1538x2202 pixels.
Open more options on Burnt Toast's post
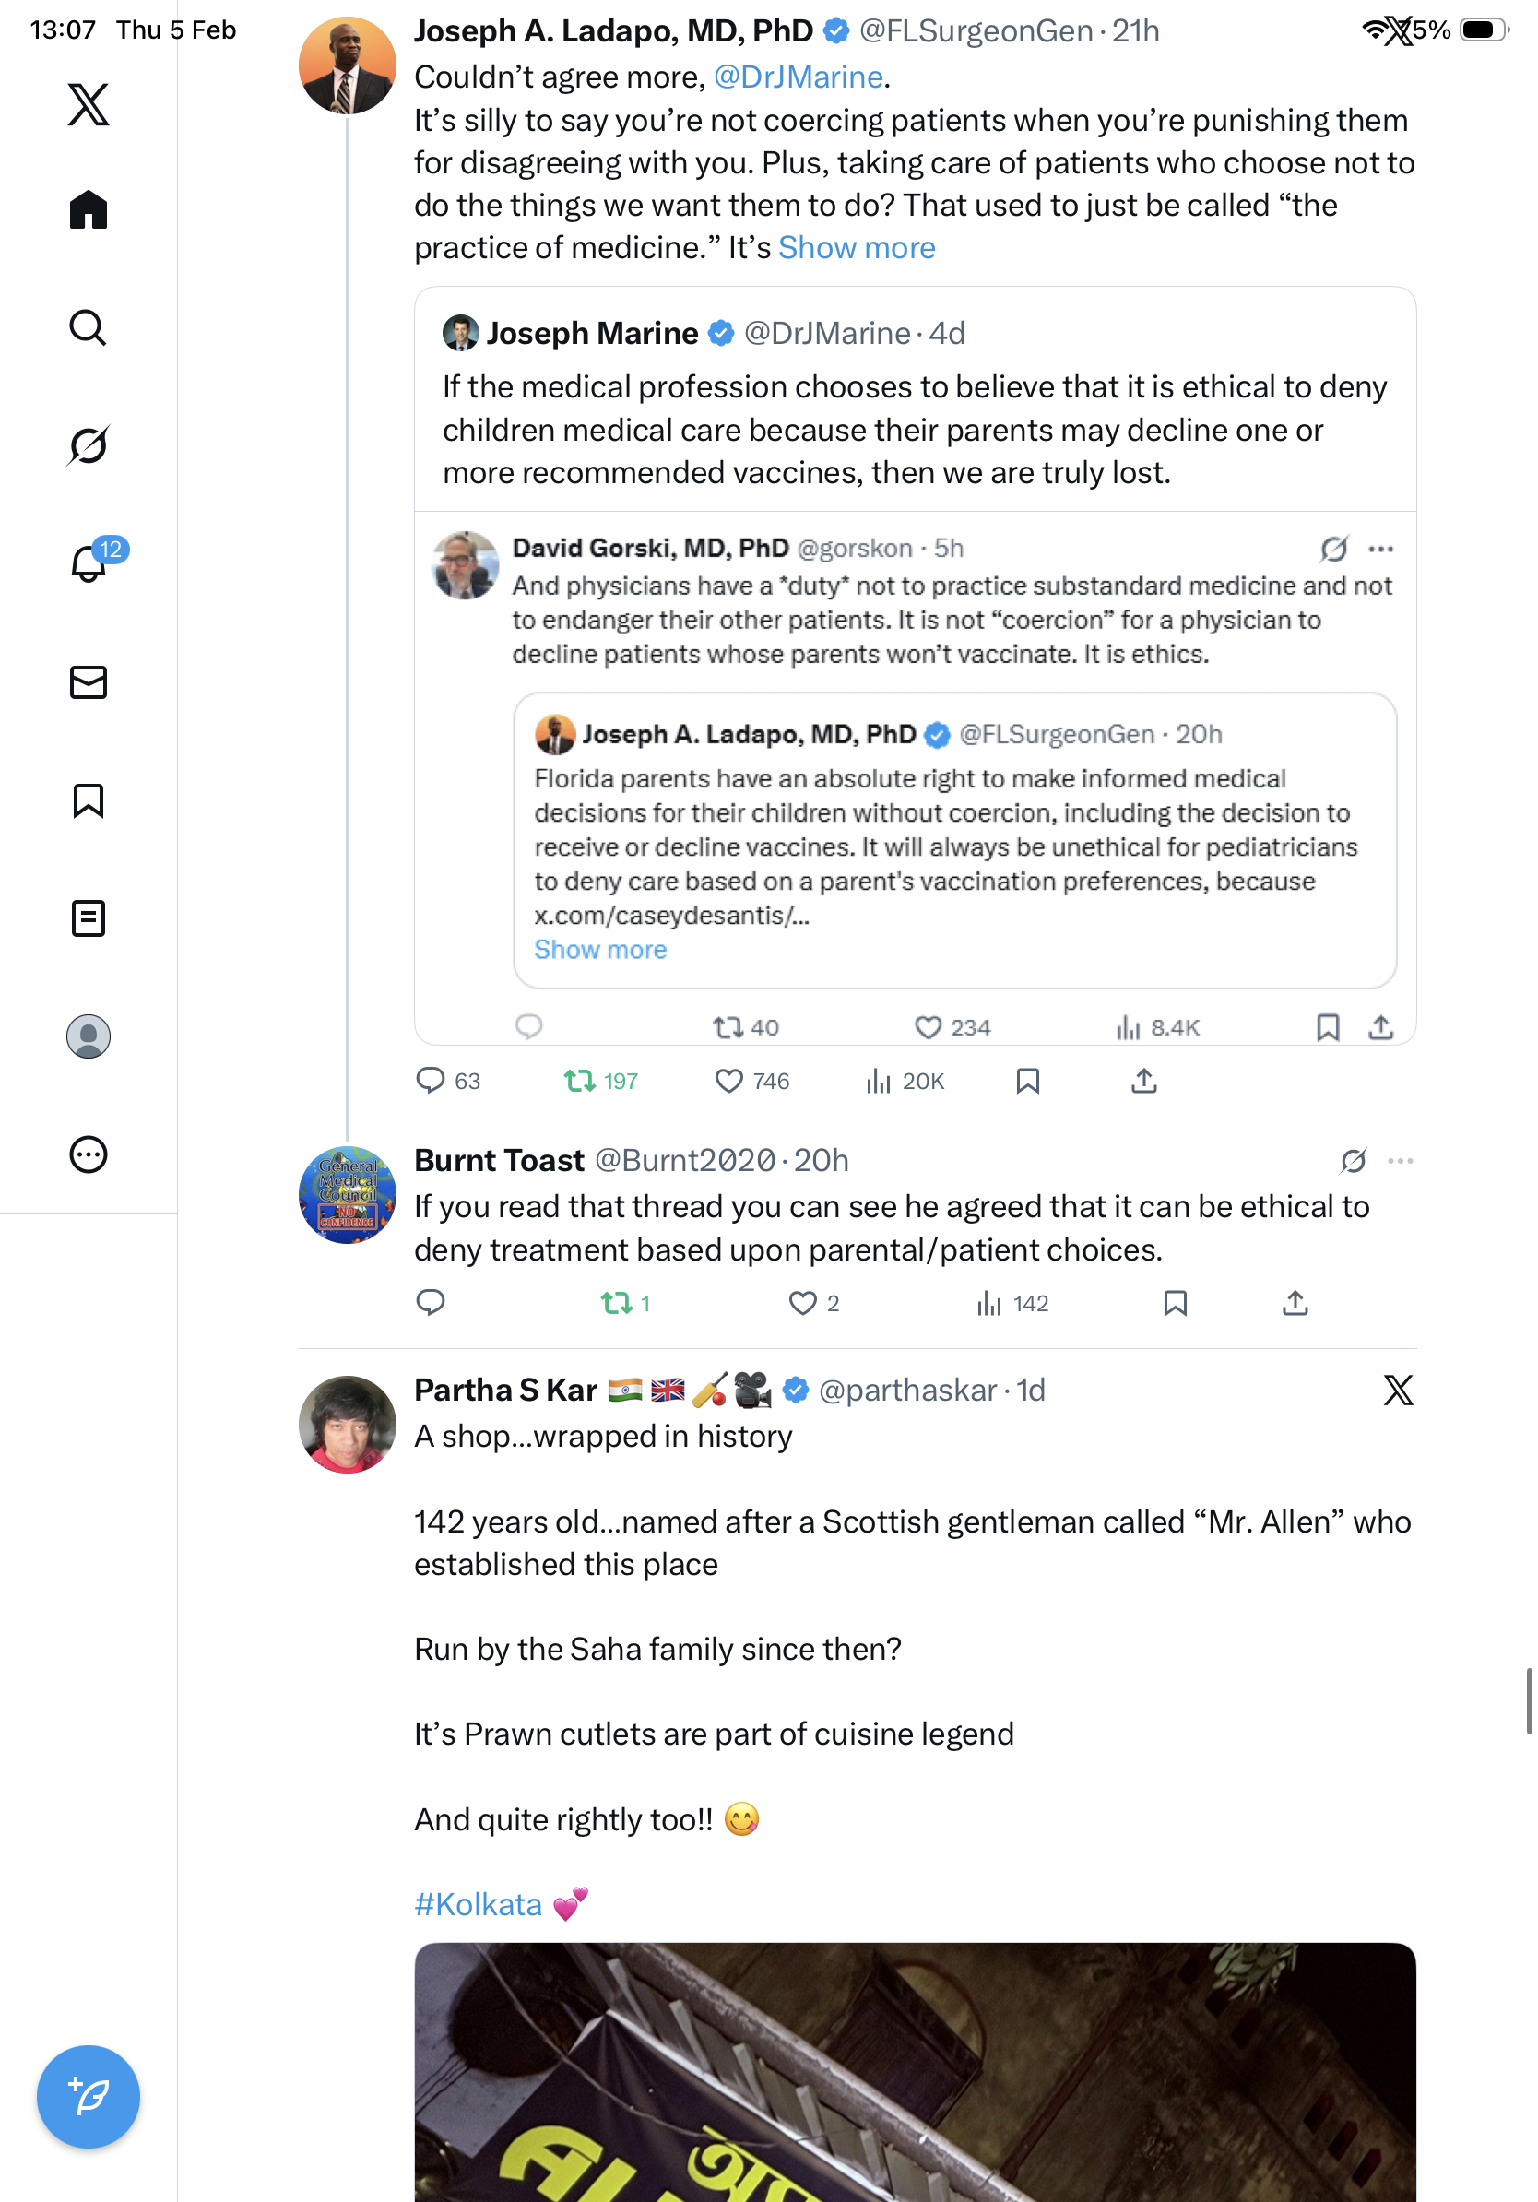pyautogui.click(x=1400, y=1160)
